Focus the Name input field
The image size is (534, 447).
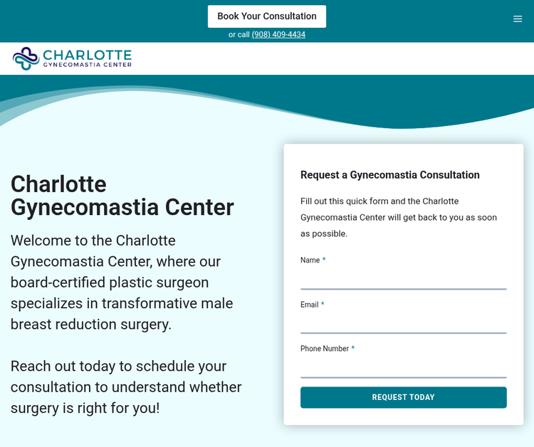tap(403, 279)
